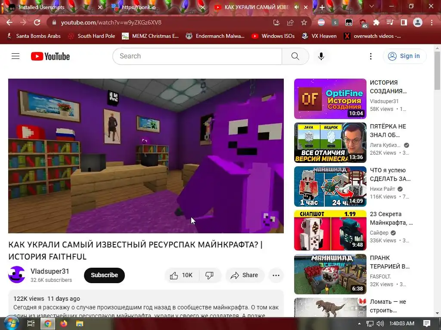Open ИСТОРИЯ СОЗДАНИЯ... video title
Image resolution: width=441 pixels, height=330 pixels.
point(388,87)
